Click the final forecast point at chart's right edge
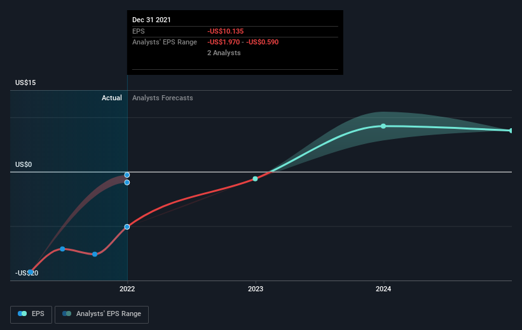Image resolution: width=522 pixels, height=330 pixels. click(x=511, y=131)
